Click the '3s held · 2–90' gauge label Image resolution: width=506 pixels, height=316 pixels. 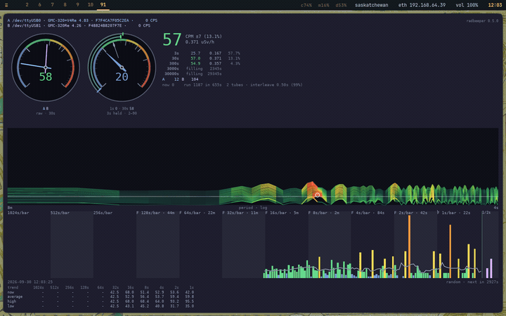(122, 113)
